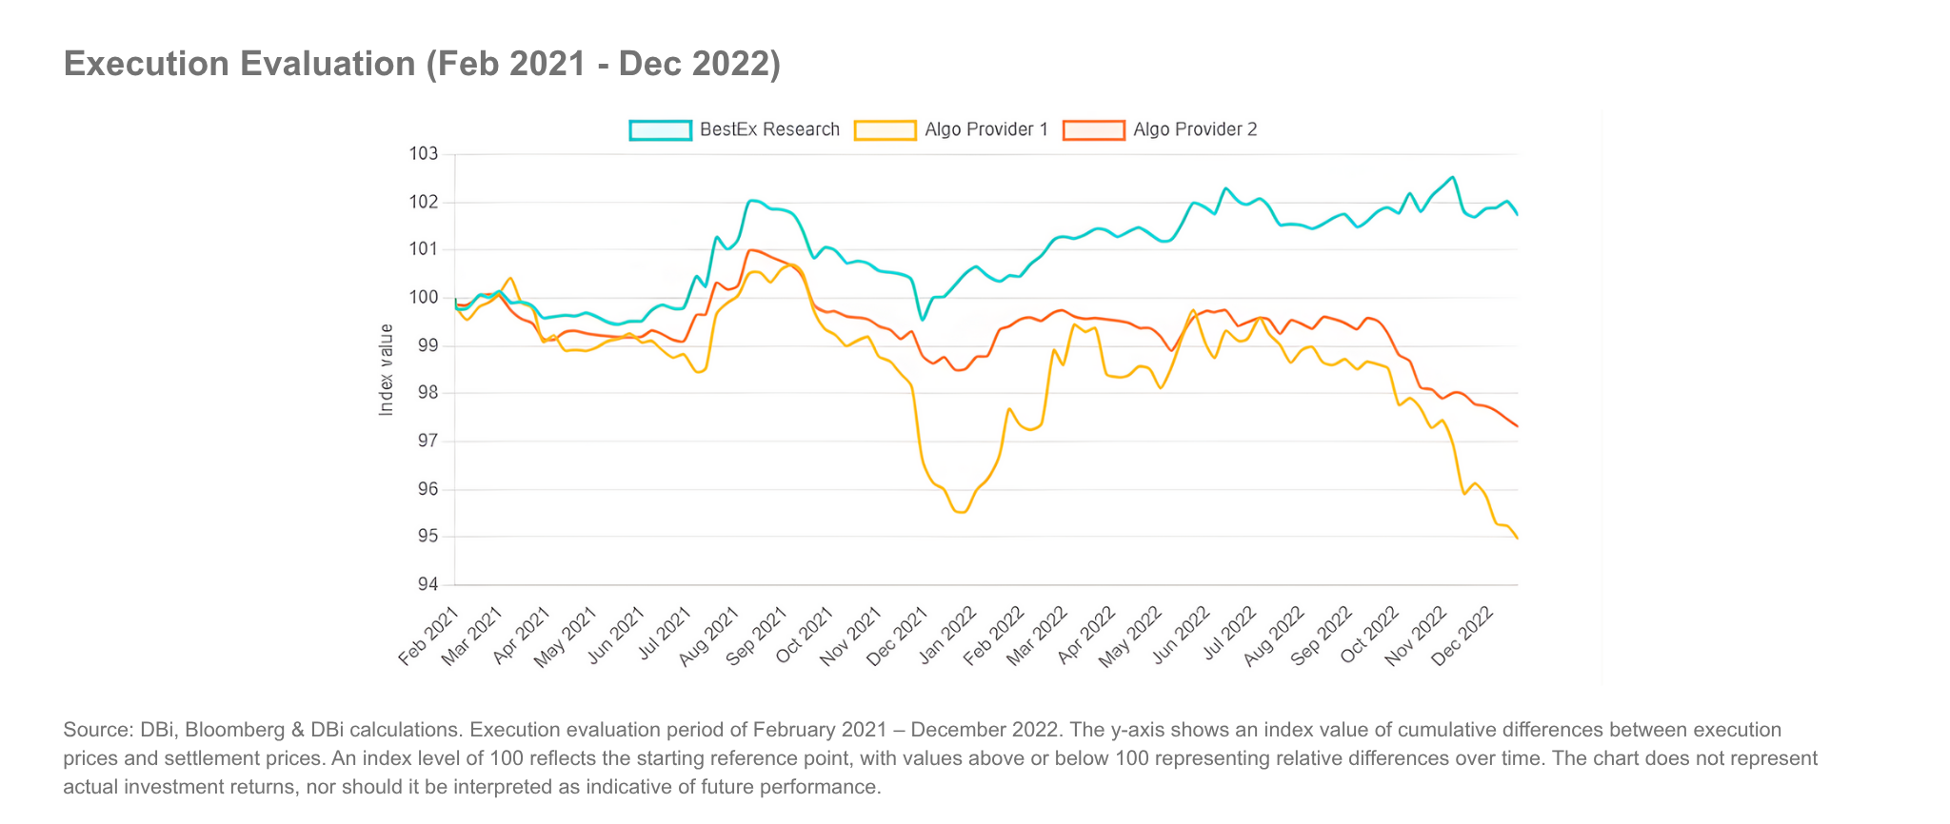This screenshot has height=824, width=1950.
Task: Select the Feb 2021 x-axis label
Action: point(429,636)
